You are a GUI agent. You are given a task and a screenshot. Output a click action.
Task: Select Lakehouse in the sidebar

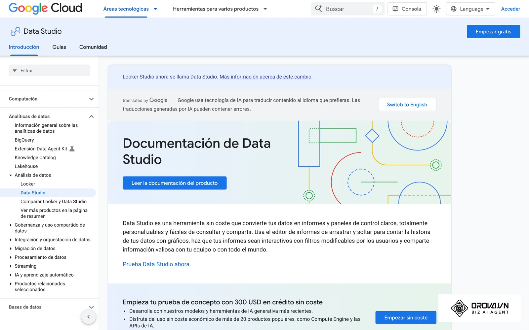pyautogui.click(x=26, y=166)
